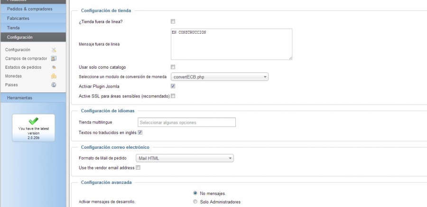Uncheck Textos no traducidos en inglés

coord(140,133)
